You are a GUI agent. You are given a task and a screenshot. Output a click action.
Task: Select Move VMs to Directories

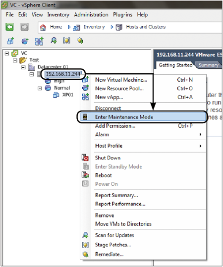143,224
